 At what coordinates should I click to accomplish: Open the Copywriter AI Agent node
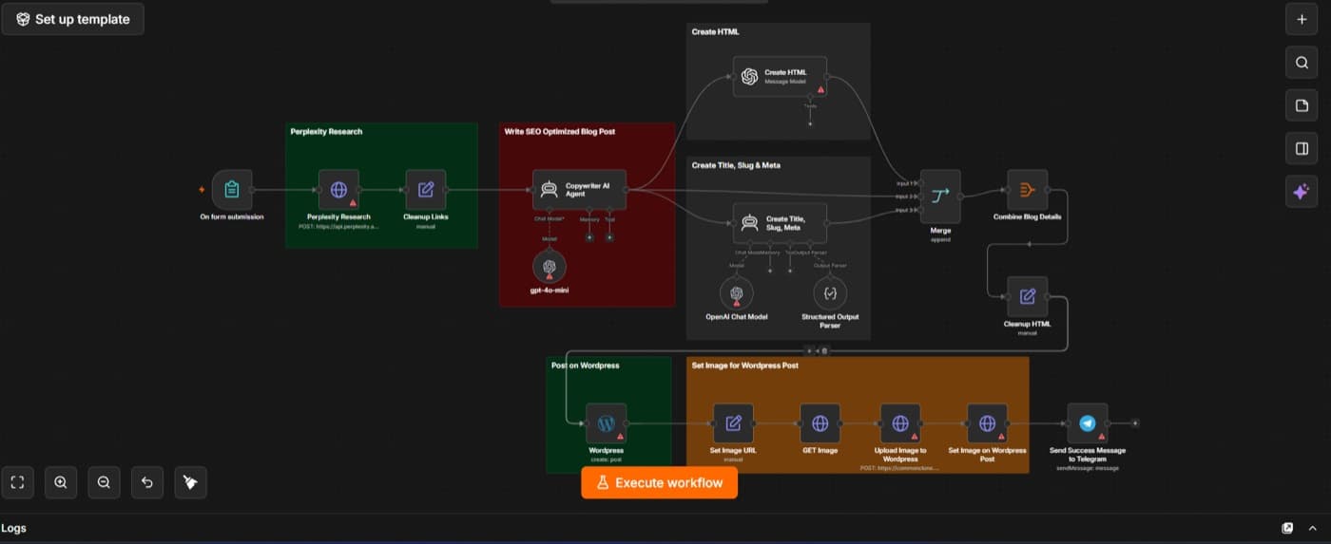pos(579,190)
